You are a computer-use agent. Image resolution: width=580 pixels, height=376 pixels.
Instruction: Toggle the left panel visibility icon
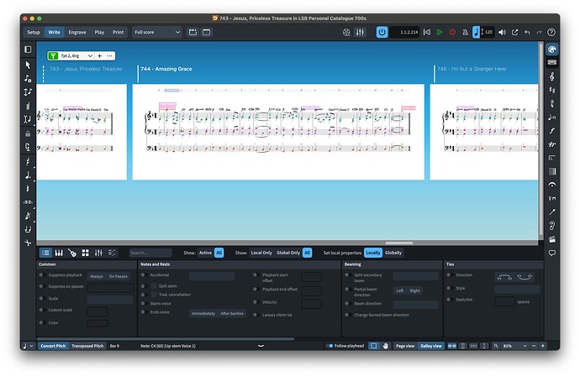(x=28, y=50)
